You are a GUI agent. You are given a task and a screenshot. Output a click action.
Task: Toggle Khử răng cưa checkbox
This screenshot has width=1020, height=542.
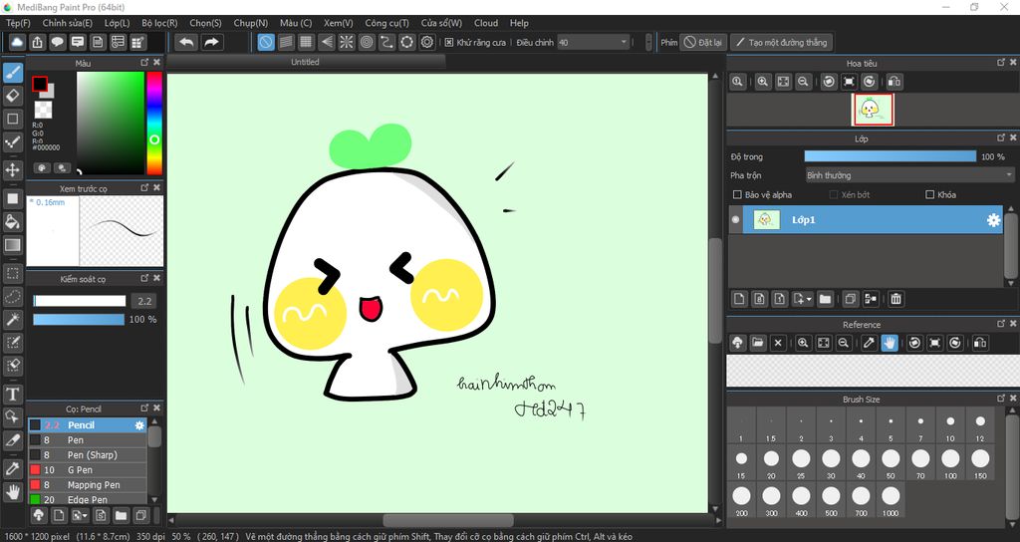[x=449, y=42]
